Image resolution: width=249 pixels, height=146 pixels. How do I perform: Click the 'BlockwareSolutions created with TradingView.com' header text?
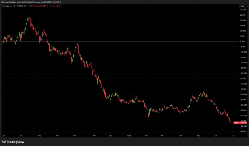(21, 2)
